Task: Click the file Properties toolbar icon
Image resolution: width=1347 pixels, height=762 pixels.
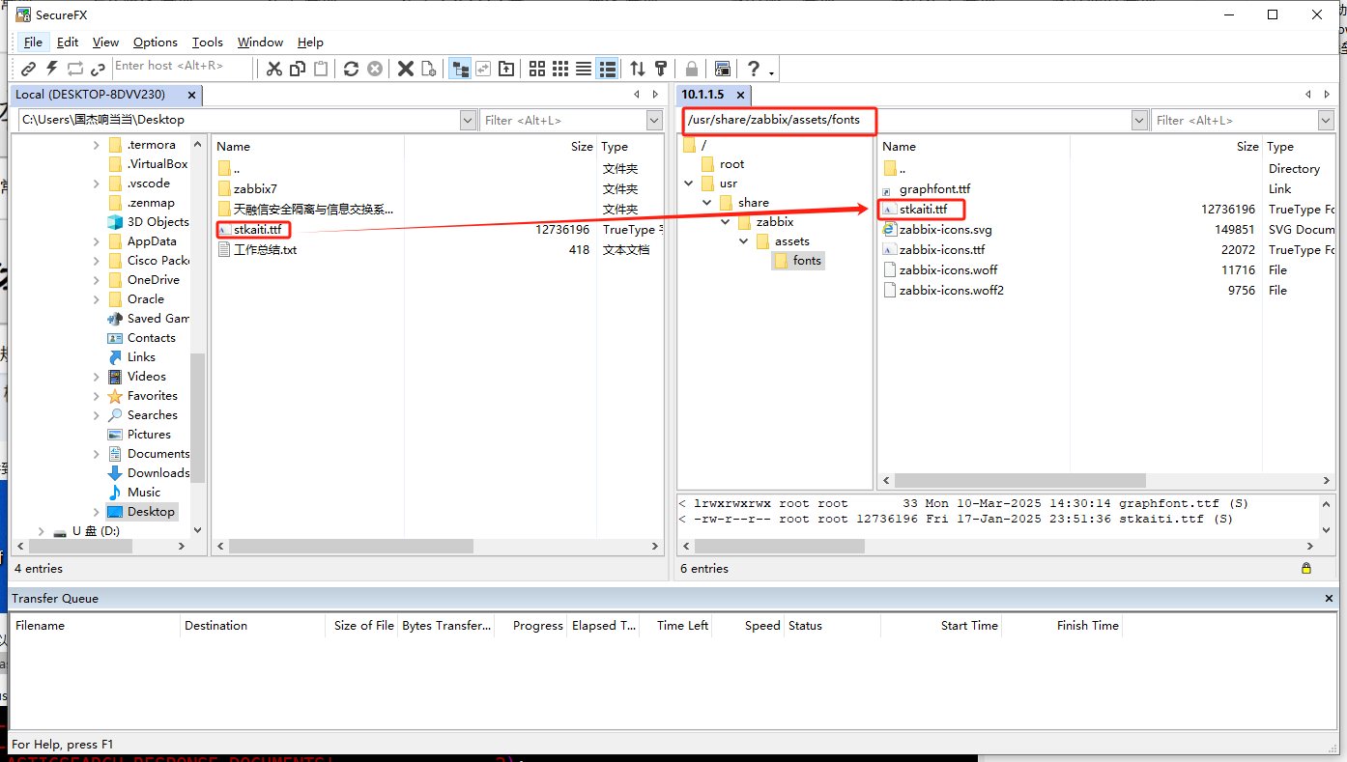Action: tap(429, 69)
